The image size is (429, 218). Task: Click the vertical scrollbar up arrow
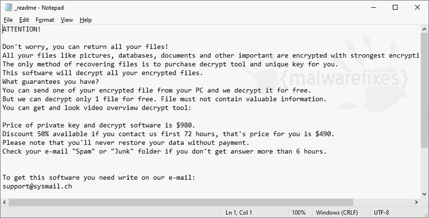(425, 29)
